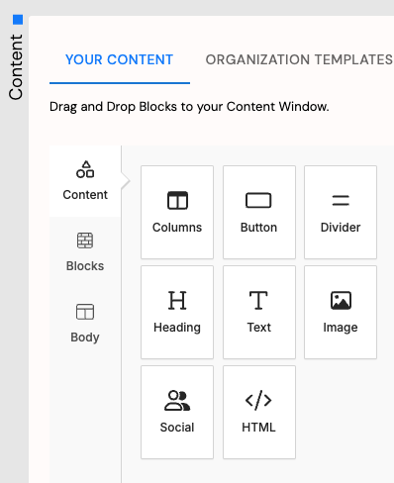
Task: Pick the Divider block tile
Action: pos(341,212)
